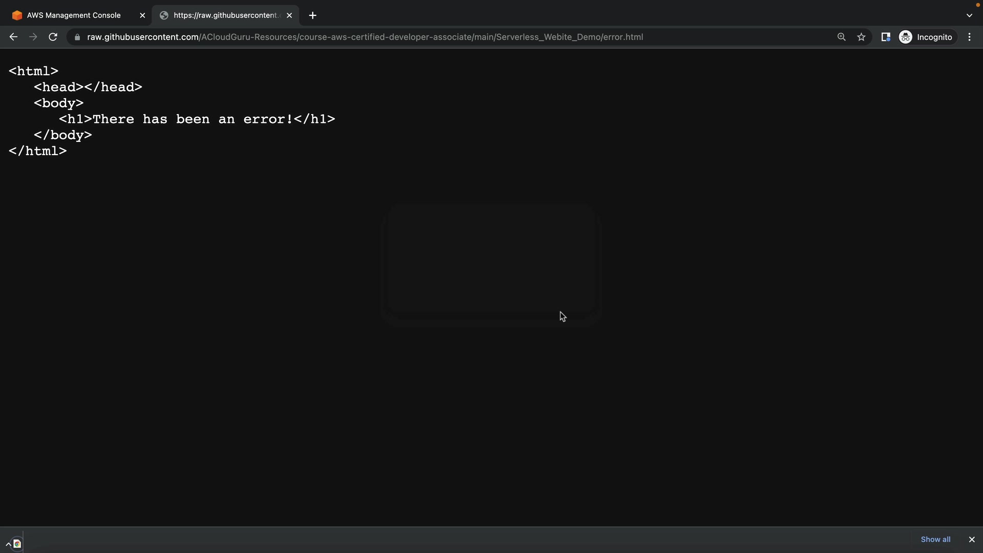Click the Incognito profile button
Screen dimensions: 983x553
926,37
